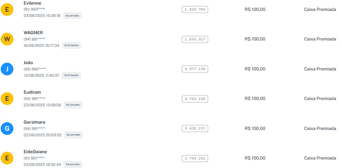
Task: Click the name EideDaiane
Action: (x=35, y=152)
